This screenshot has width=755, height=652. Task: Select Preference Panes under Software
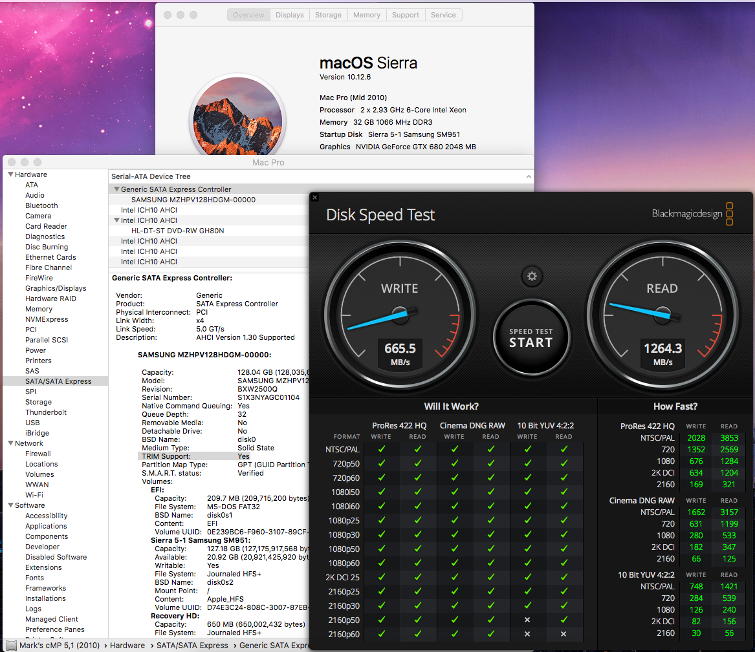(x=55, y=630)
